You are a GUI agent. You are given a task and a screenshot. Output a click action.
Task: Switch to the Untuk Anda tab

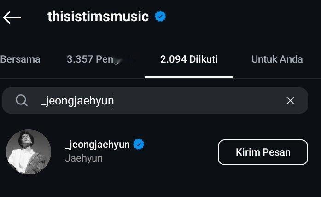point(277,59)
